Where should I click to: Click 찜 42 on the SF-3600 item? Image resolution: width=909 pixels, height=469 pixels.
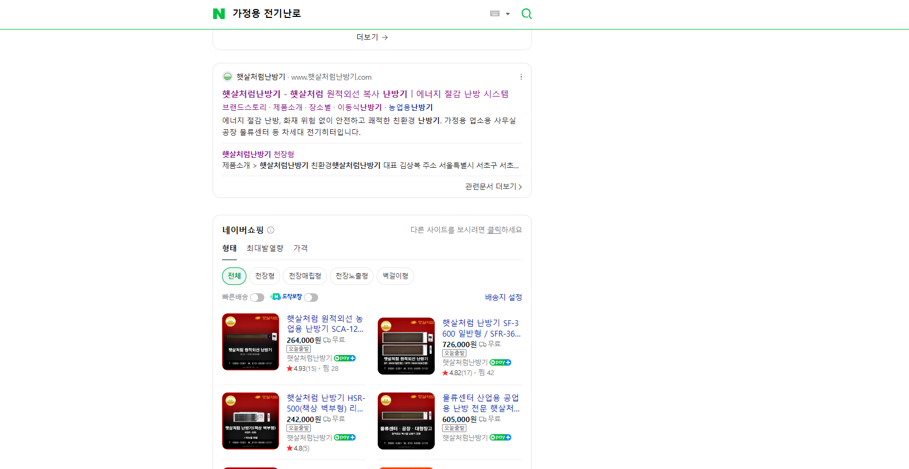(486, 373)
